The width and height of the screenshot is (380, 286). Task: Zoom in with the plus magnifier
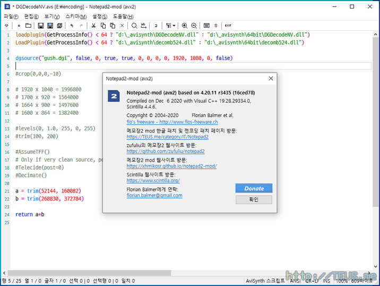point(185,26)
